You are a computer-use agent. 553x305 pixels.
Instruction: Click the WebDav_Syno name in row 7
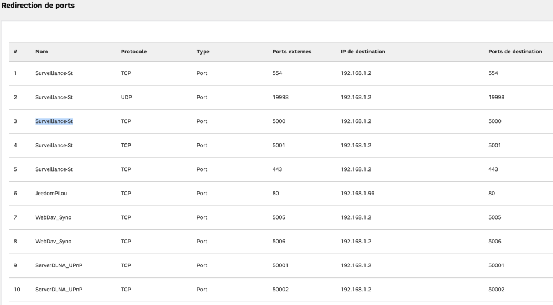[53, 217]
